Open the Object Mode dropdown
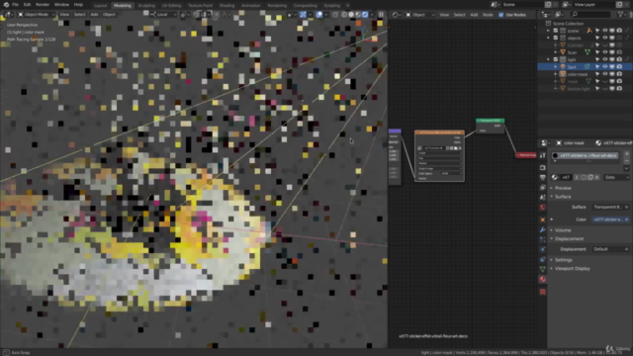The width and height of the screenshot is (633, 356). click(37, 15)
